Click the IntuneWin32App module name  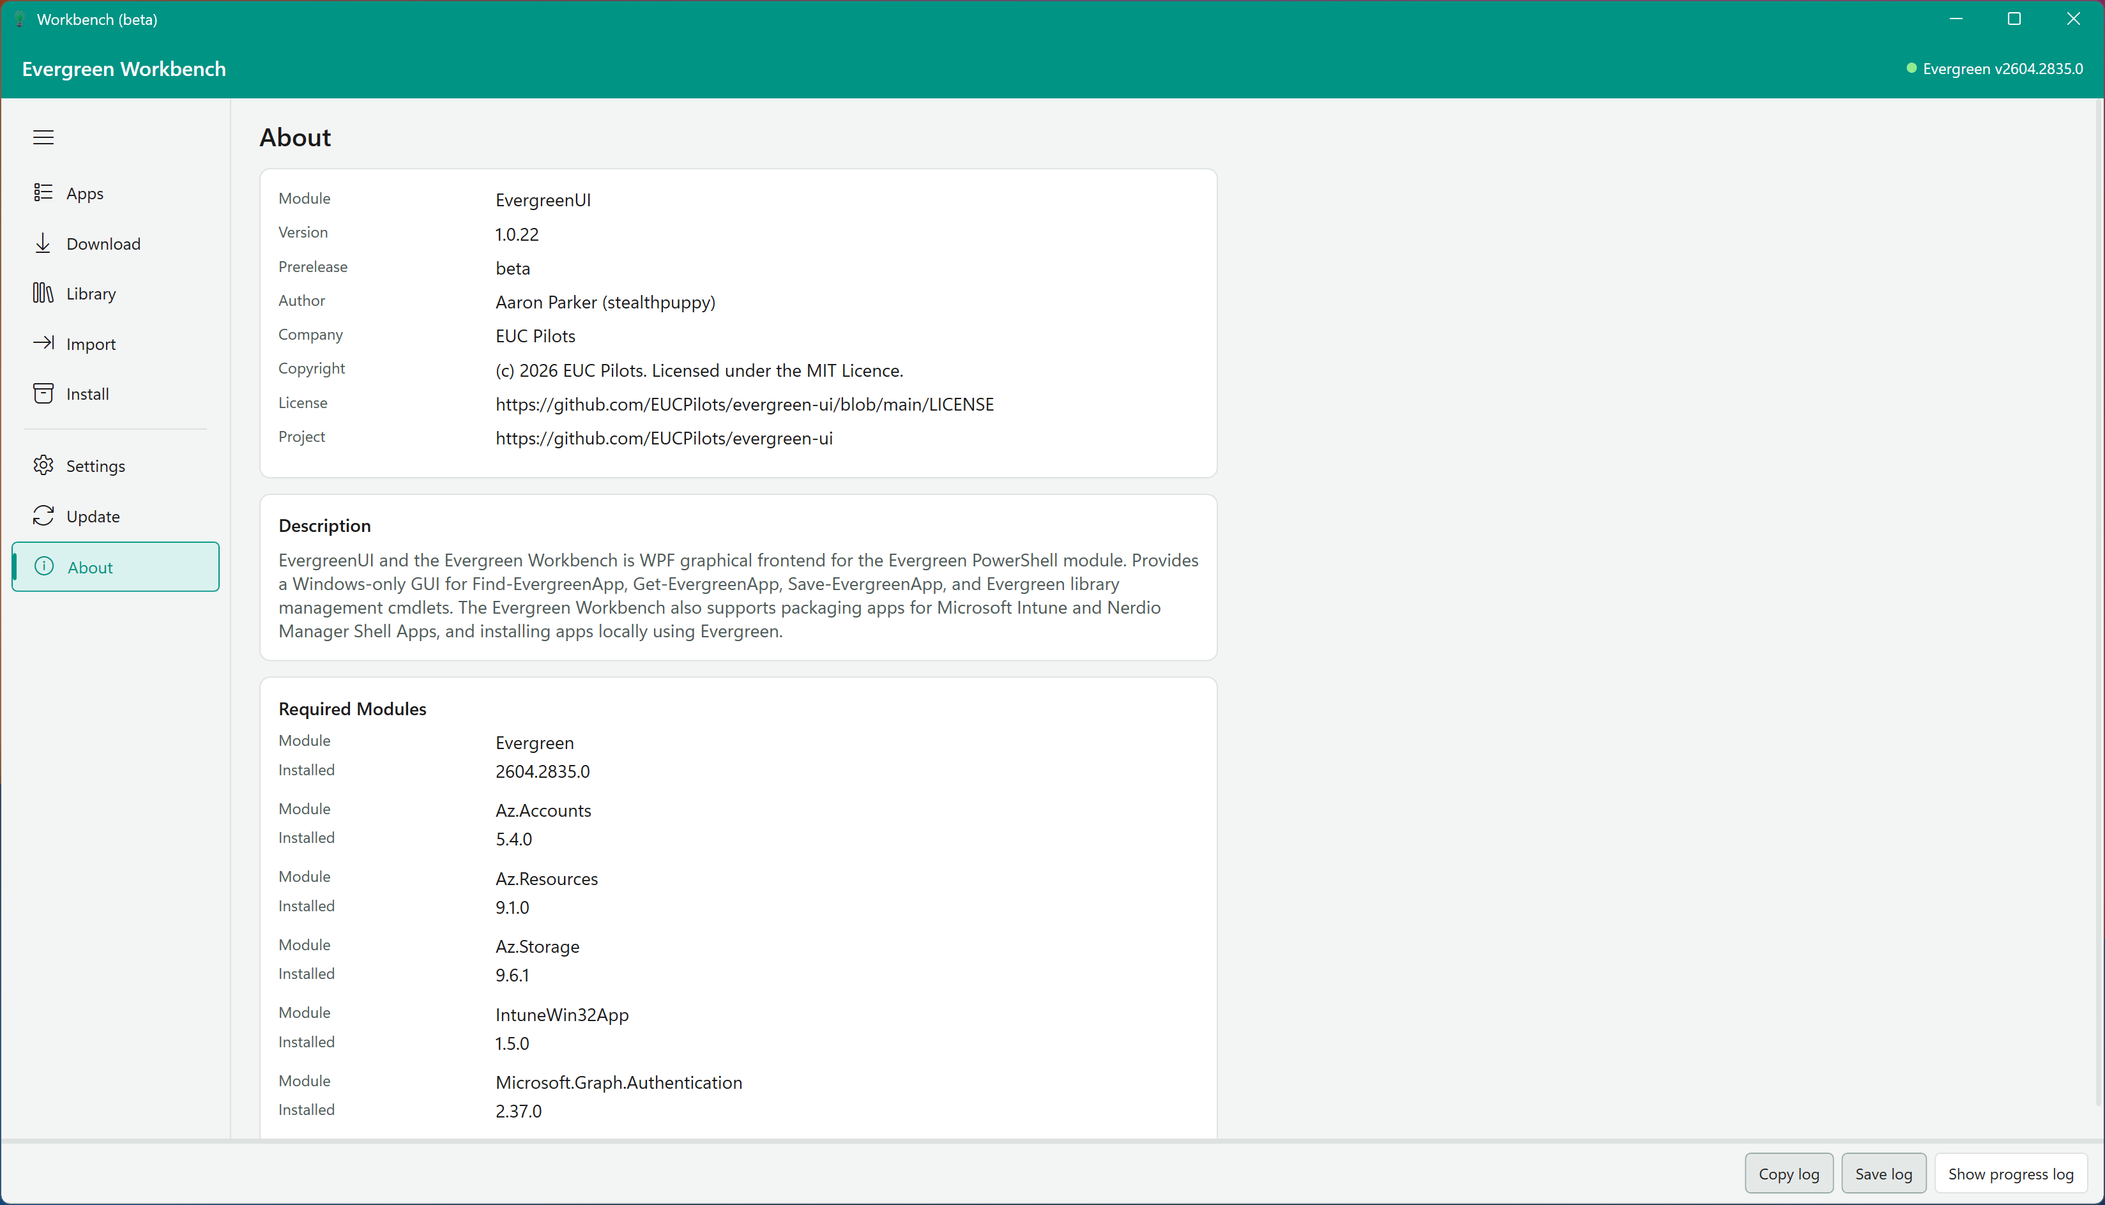tap(562, 1015)
